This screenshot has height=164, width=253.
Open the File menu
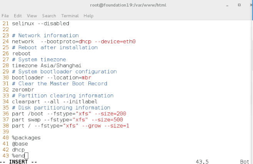5,16
